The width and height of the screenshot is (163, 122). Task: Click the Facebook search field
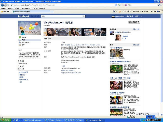point(62,16)
